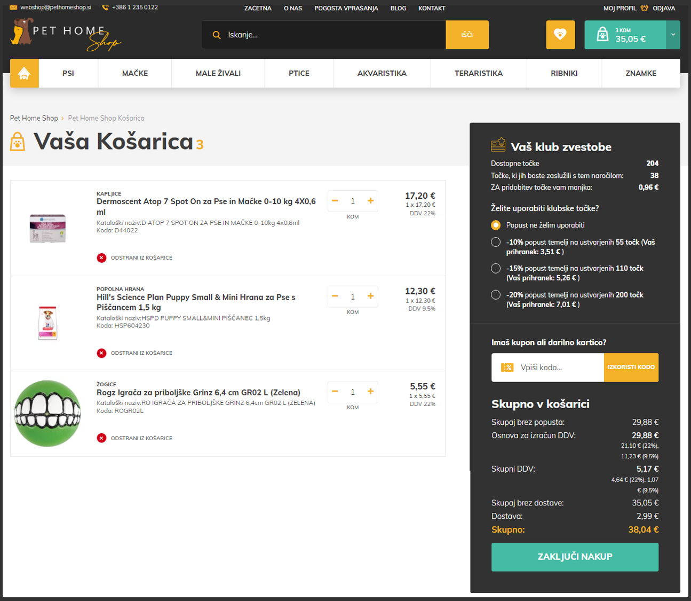Open the PTICE category menu
Viewport: 691px width, 601px height.
[299, 73]
